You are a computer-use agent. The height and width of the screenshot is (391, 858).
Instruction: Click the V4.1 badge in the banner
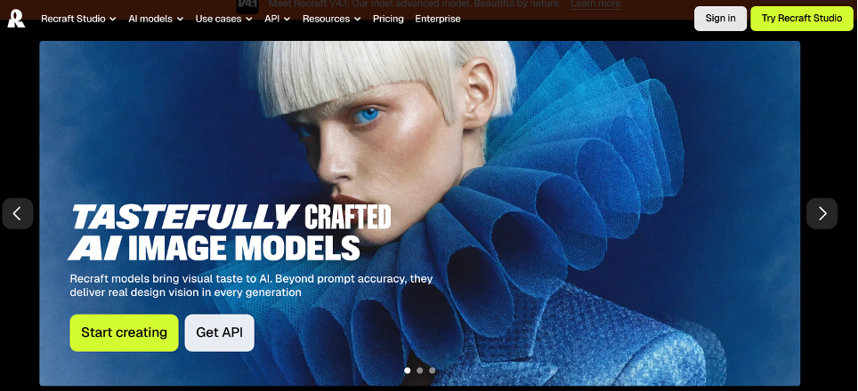[247, 5]
